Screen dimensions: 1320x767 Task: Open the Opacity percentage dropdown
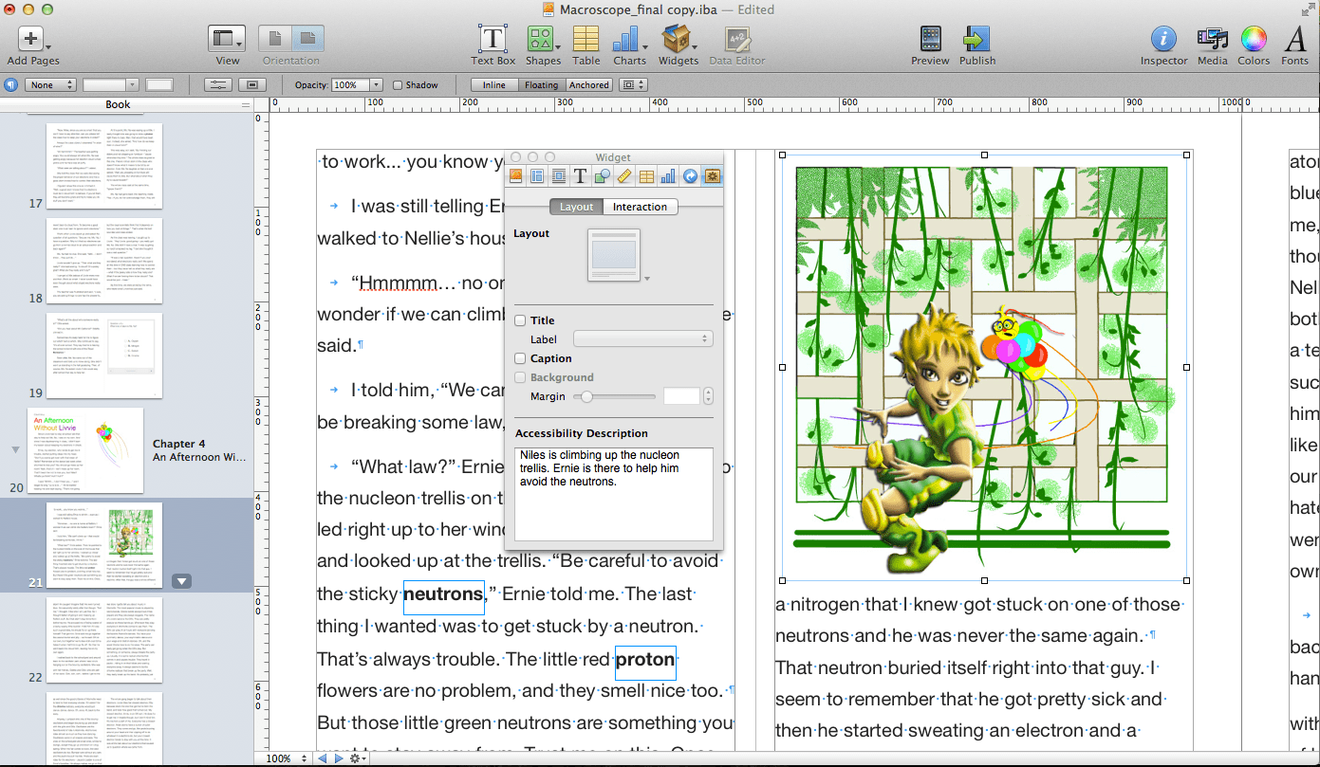(x=376, y=84)
